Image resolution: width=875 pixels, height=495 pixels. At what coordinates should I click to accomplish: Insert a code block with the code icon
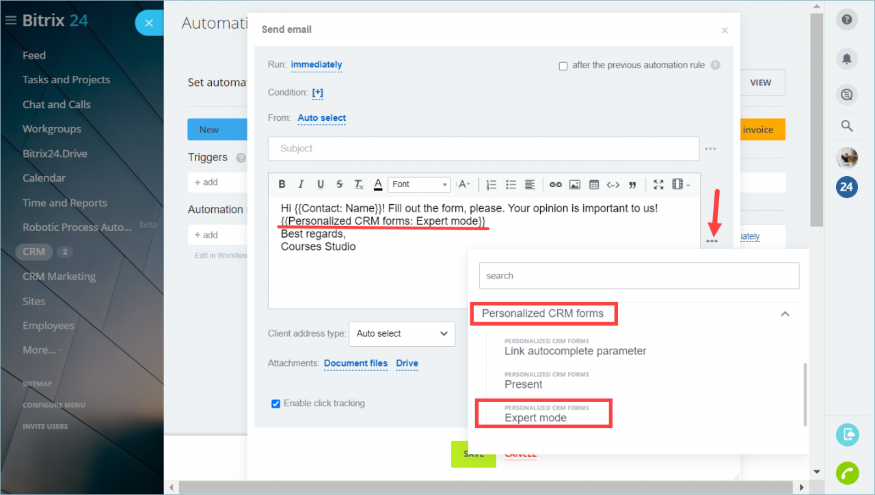point(613,184)
